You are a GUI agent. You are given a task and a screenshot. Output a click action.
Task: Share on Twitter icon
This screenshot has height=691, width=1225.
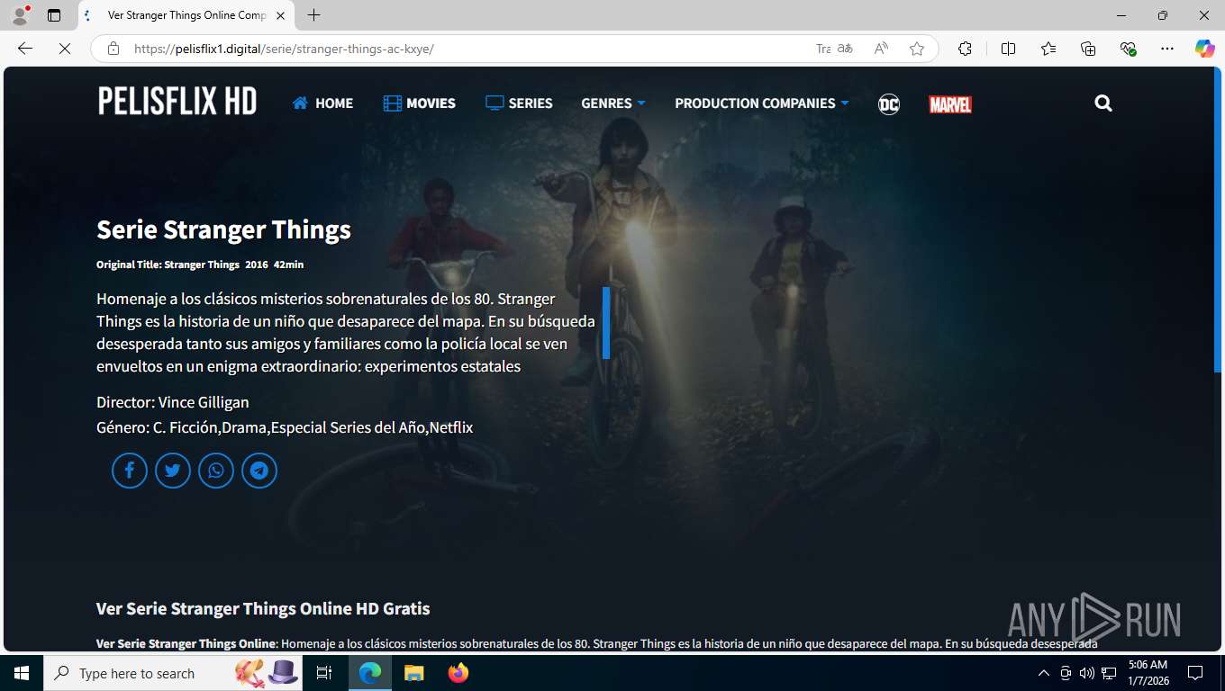173,471
